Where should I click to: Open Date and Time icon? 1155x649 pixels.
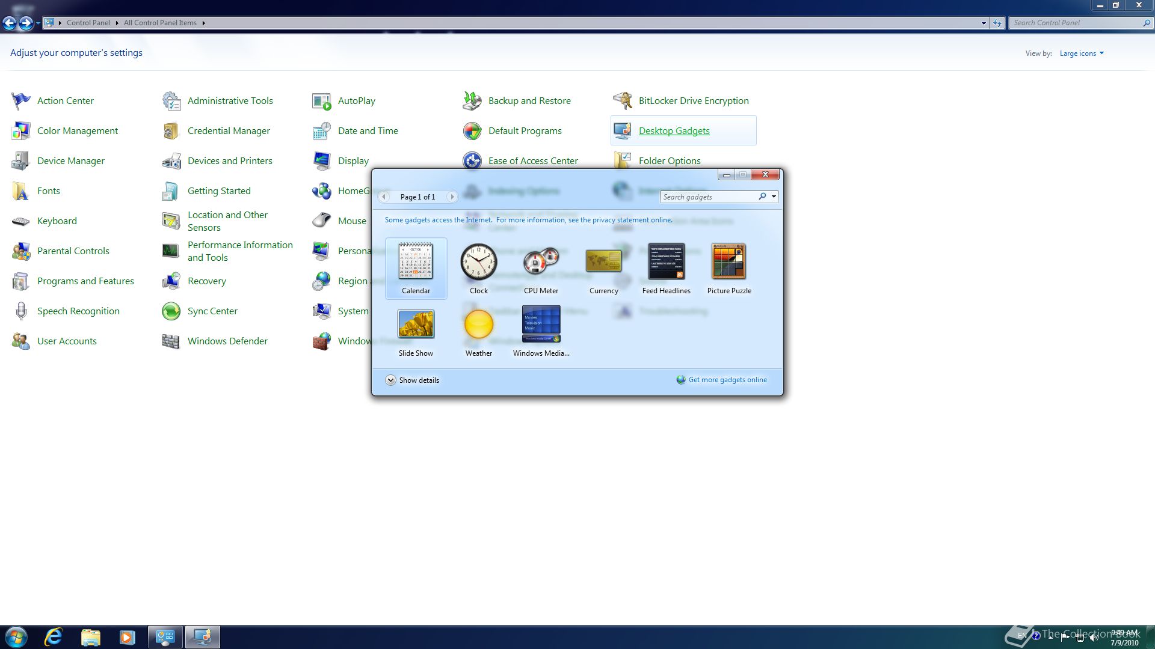point(322,131)
